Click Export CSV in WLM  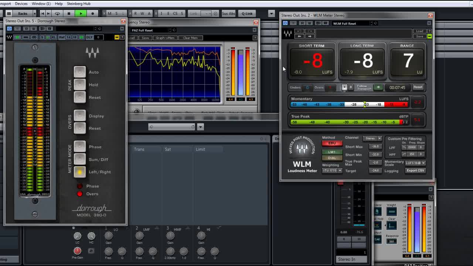415,170
